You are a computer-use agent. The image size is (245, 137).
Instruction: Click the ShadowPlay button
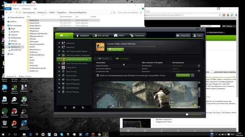click(x=183, y=35)
